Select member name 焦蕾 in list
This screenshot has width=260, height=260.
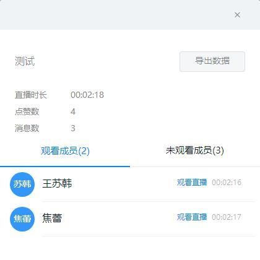(52, 218)
